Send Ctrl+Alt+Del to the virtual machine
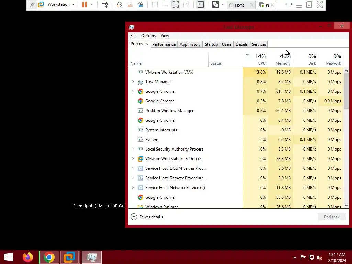 pyautogui.click(x=105, y=4)
